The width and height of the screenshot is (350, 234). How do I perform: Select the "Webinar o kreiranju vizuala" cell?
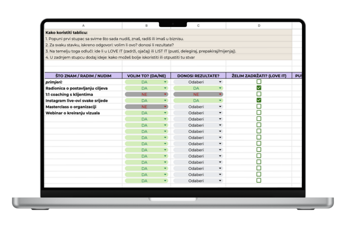[73, 113]
